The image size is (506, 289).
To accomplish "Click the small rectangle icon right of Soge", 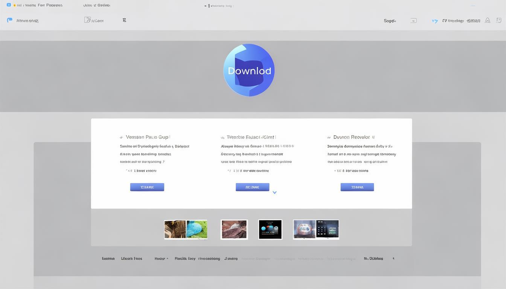I will 413,21.
